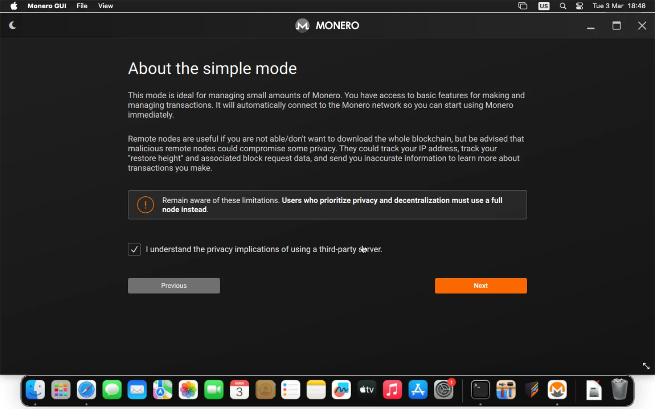Open Maps from the dock
Image resolution: width=655 pixels, height=409 pixels.
point(163,390)
